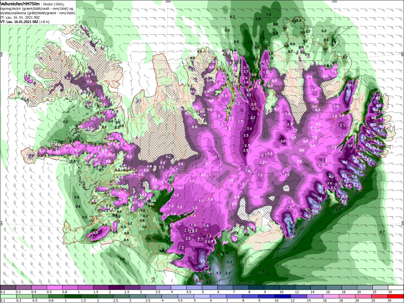The width and height of the screenshot is (404, 303).
Task: Click the dark green swatch labeled 1 in bottom legend
Action: [x=73, y=297]
